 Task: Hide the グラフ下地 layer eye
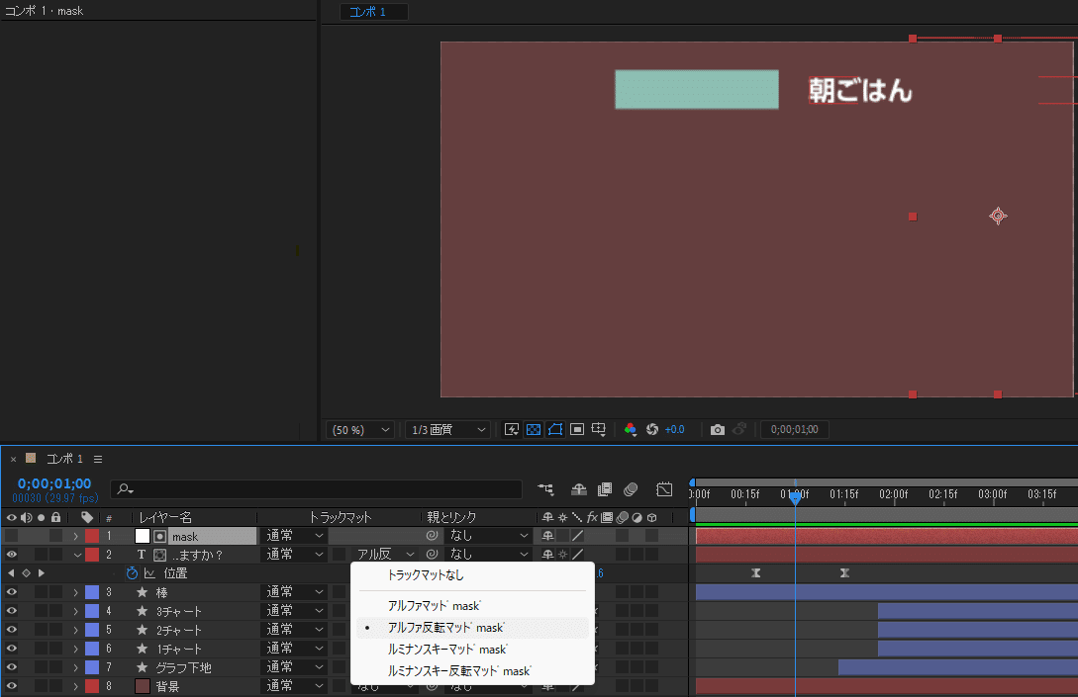coord(12,666)
